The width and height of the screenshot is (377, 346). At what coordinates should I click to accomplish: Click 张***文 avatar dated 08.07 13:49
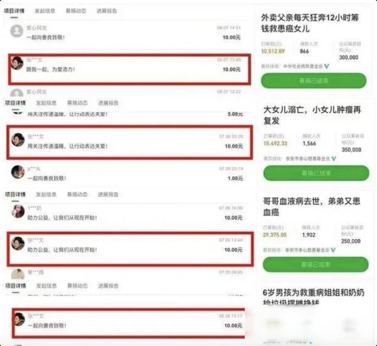click(x=18, y=63)
